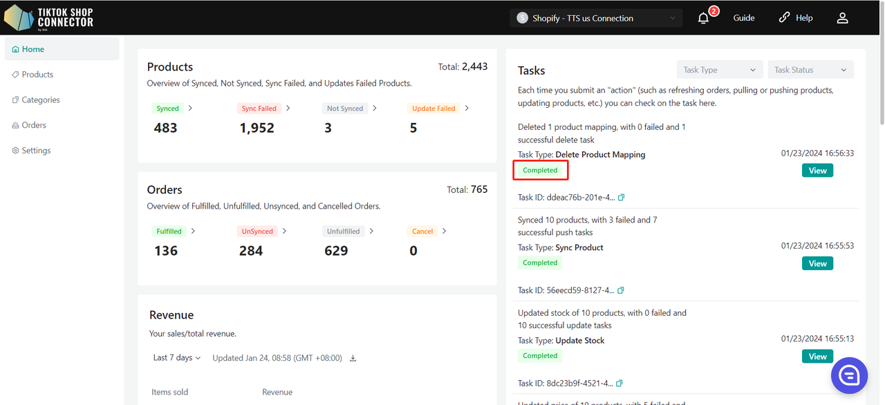The width and height of the screenshot is (885, 405).
Task: Go to Products in the sidebar
Action: click(37, 75)
